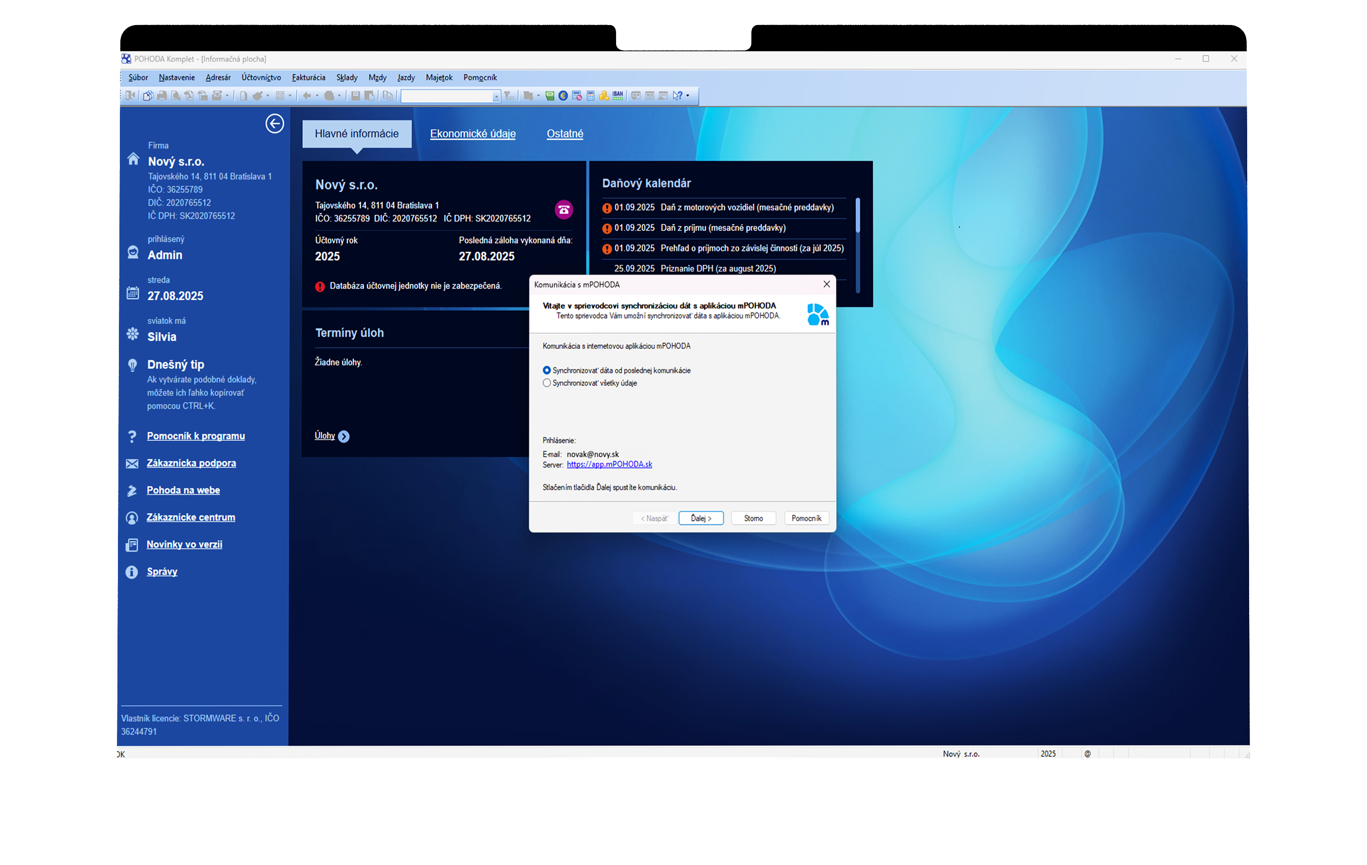This screenshot has height=865, width=1367.
Task: Close the Komunikácia s mPOHODA dialog
Action: click(827, 284)
